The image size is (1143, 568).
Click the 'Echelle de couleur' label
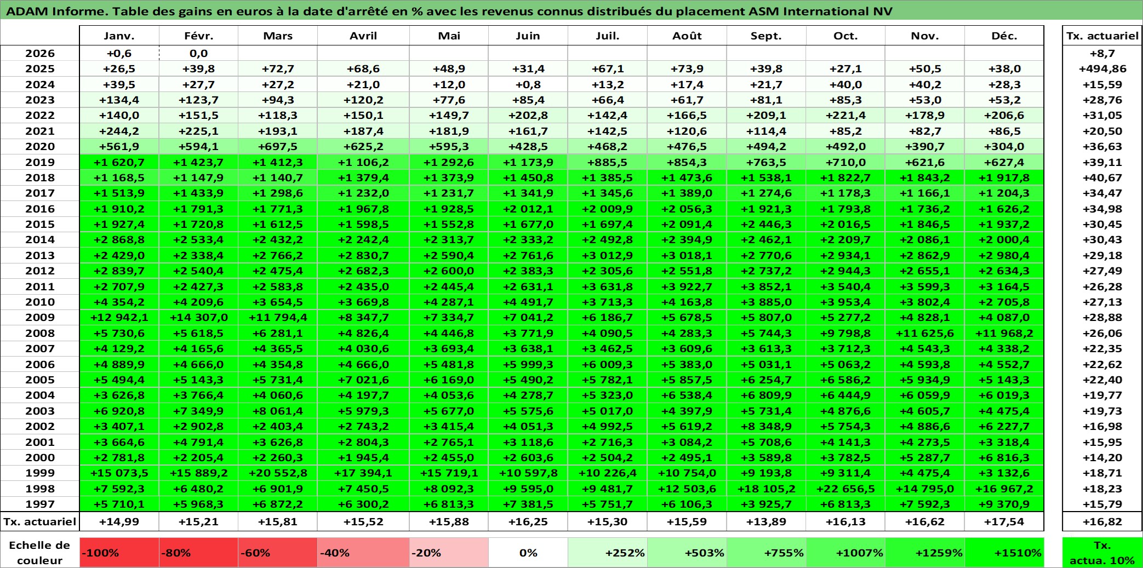(x=39, y=553)
